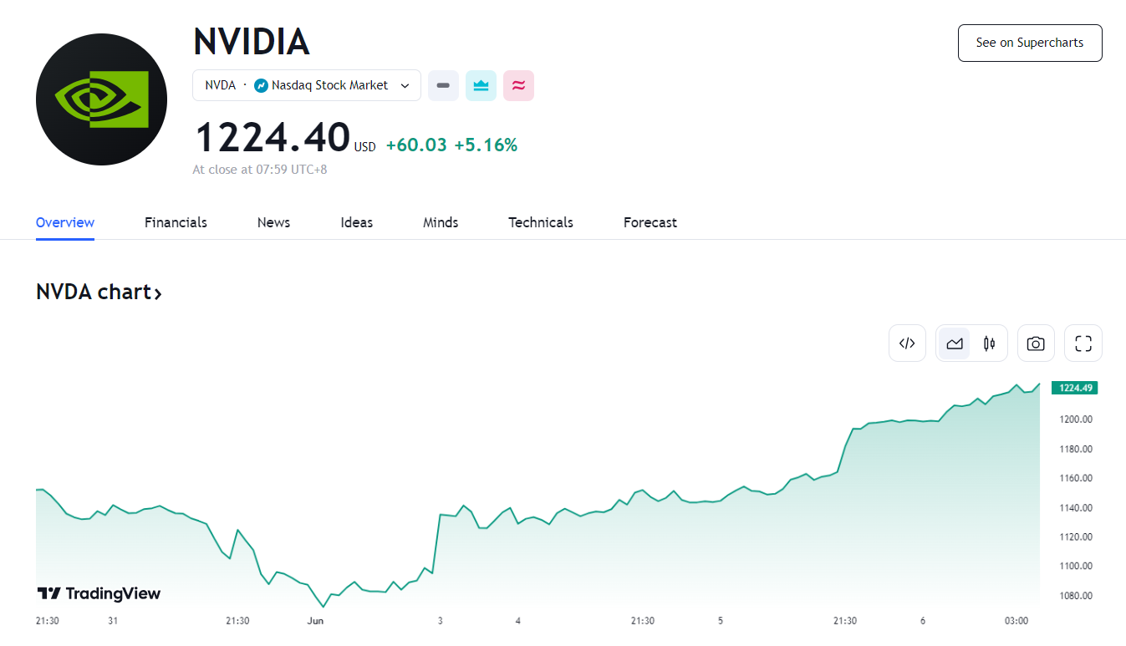1126x646 pixels.
Task: Click the 1224.49 price label on axis
Action: pyautogui.click(x=1074, y=388)
